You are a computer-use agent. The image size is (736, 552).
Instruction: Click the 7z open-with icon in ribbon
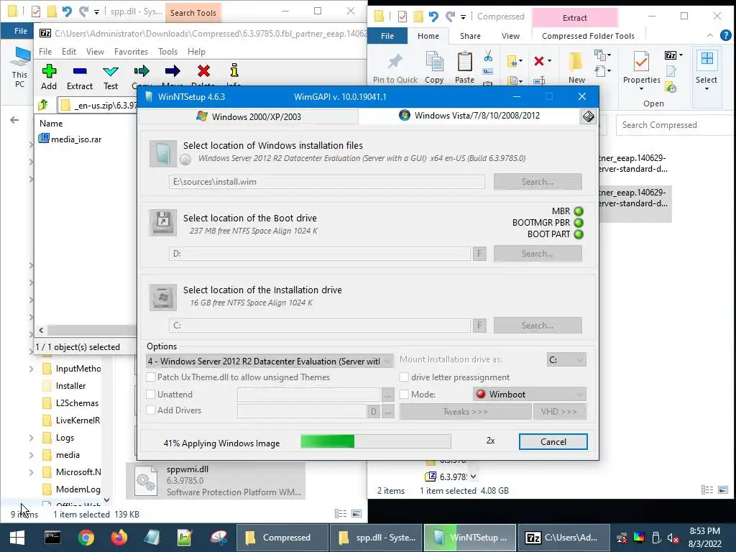tap(671, 55)
